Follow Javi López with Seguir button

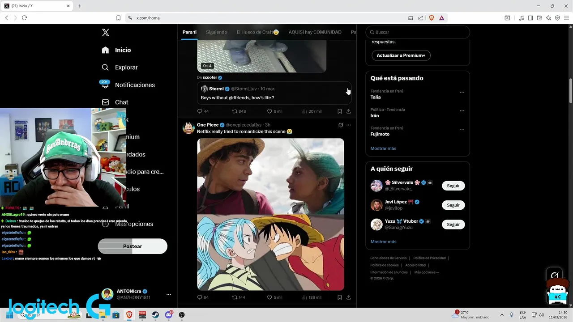[453, 205]
